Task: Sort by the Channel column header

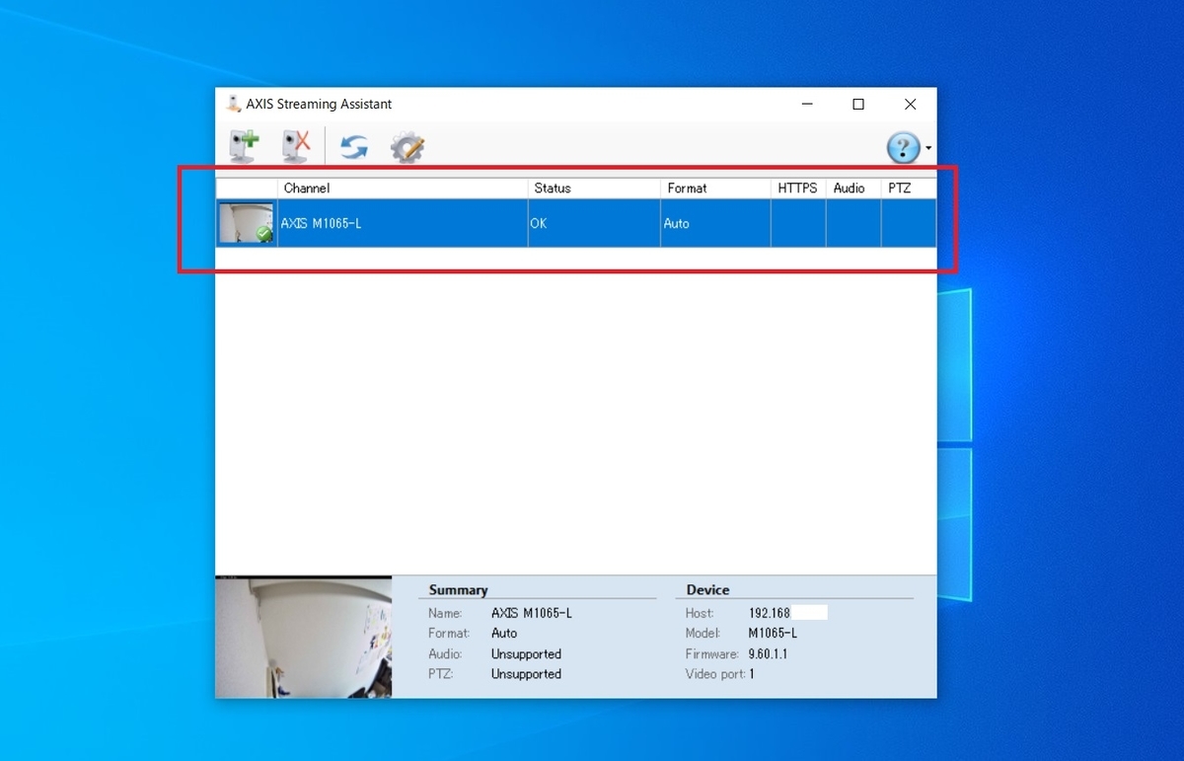Action: pyautogui.click(x=403, y=188)
